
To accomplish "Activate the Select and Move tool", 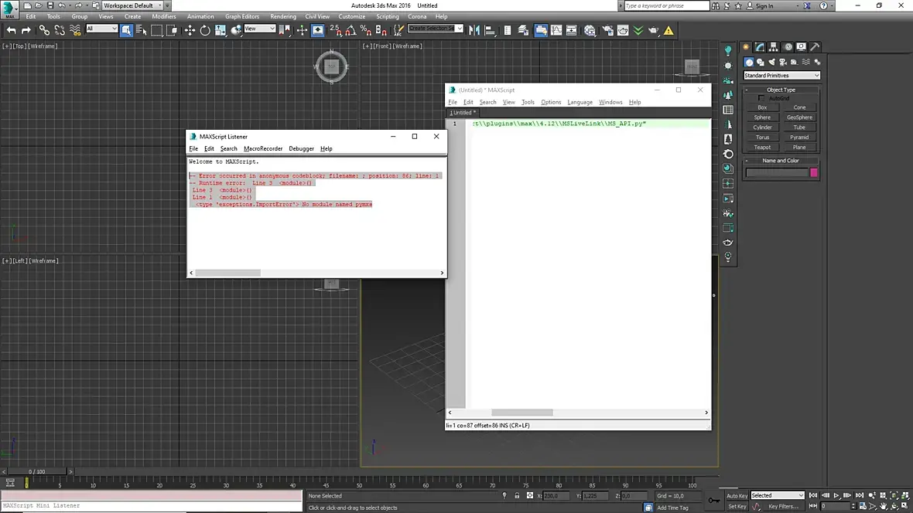I will coord(190,30).
